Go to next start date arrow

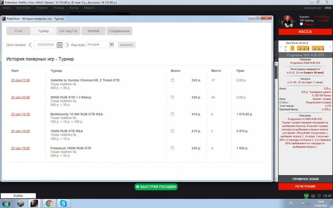click(68, 45)
